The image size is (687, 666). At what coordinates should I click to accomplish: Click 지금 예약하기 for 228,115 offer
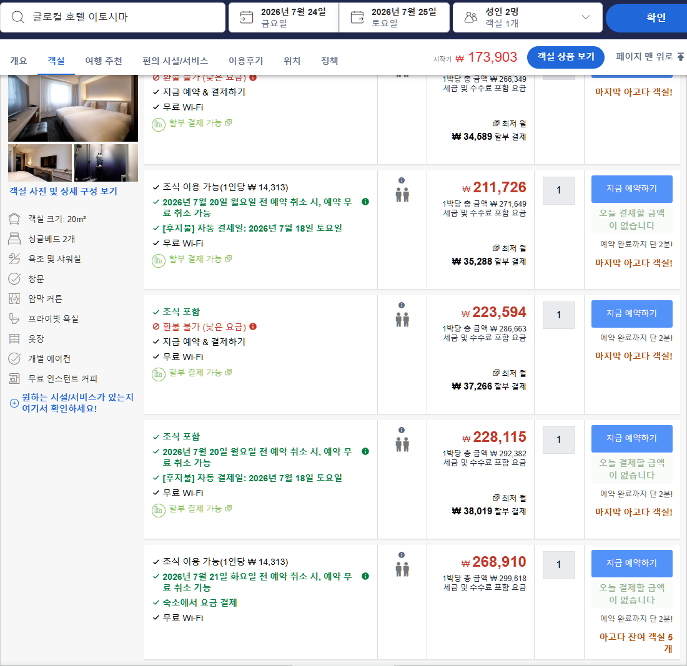631,438
